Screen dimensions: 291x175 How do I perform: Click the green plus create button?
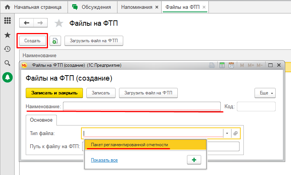(x=194, y=160)
